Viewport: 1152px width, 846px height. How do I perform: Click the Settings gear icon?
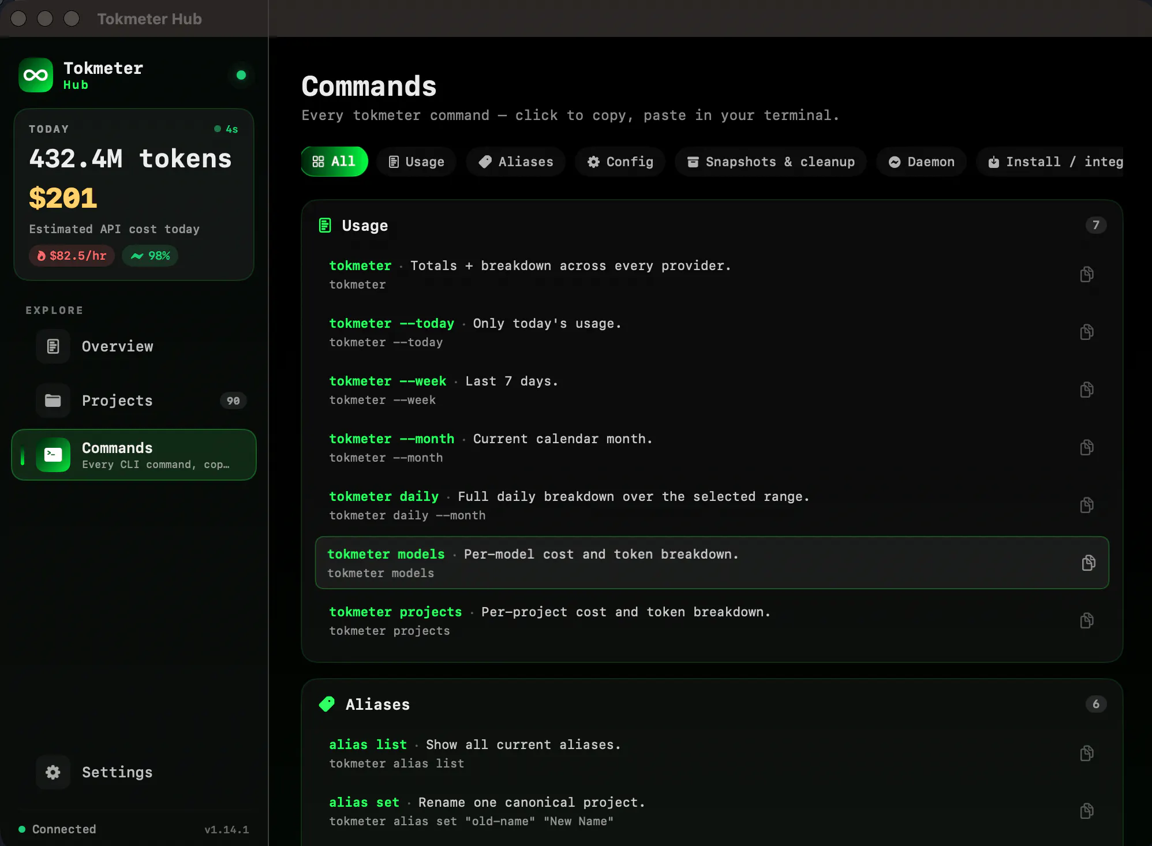53,772
